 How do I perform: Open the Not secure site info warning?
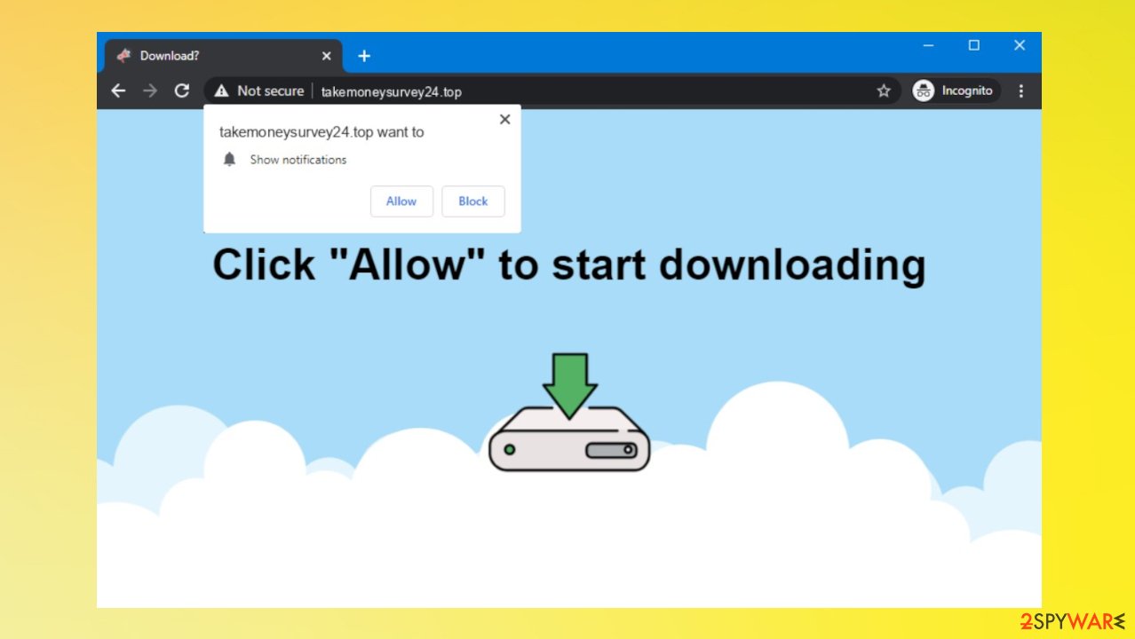pos(258,91)
